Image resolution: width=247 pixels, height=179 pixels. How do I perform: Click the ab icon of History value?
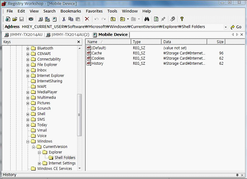[89, 63]
